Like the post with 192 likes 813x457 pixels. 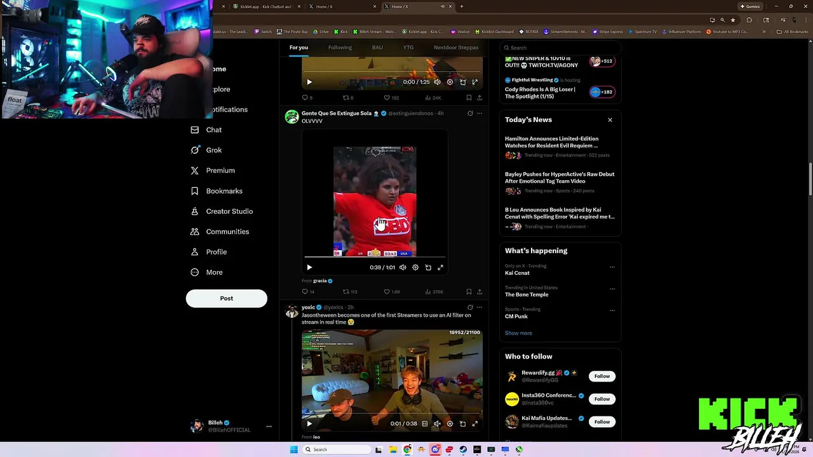click(391, 98)
